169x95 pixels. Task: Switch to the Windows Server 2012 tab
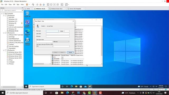[x=57, y=9]
